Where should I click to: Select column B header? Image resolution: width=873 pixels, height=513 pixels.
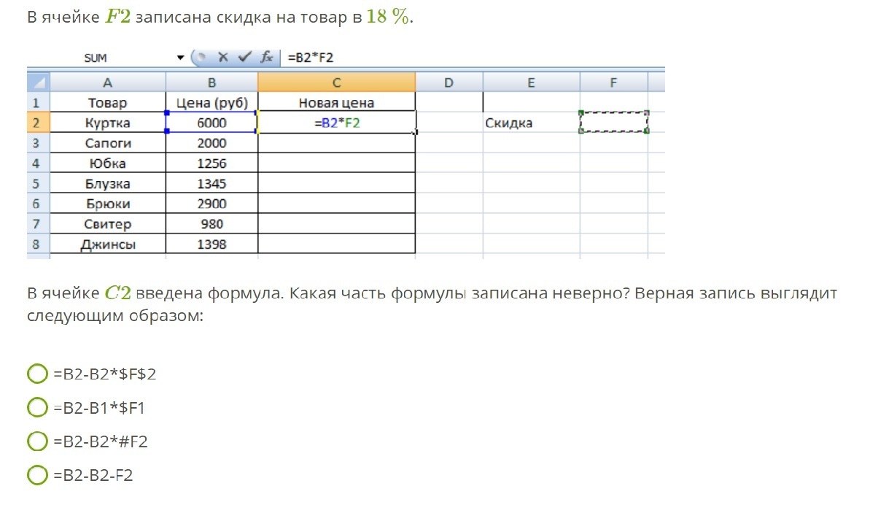click(x=212, y=82)
